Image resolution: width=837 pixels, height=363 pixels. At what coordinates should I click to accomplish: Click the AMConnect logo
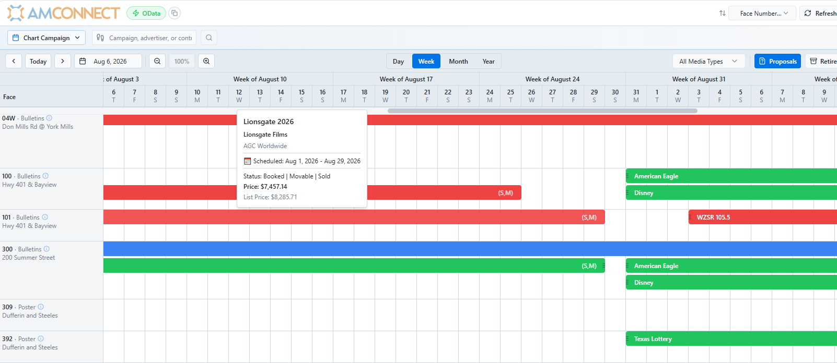point(63,13)
